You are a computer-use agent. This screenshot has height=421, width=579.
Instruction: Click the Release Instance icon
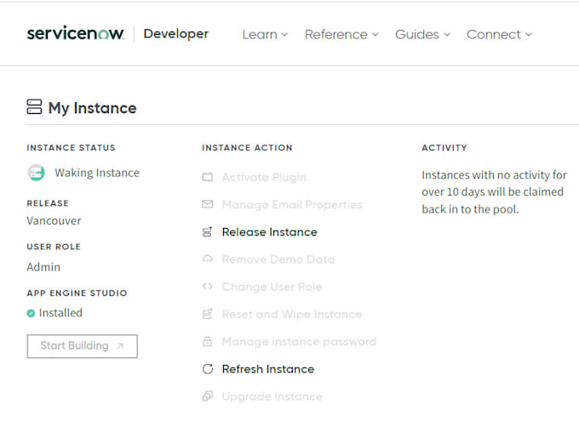click(208, 231)
